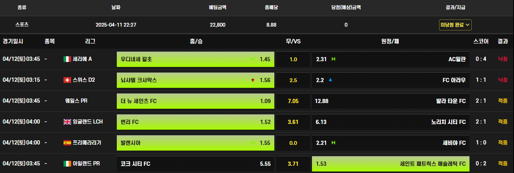Click the 낙첨 result label for AC밀란 match
This screenshot has height=173, width=514.
[x=503, y=59]
